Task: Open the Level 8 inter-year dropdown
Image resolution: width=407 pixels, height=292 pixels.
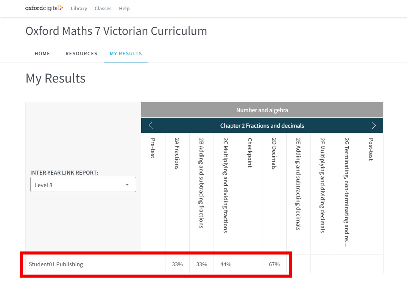Action: [83, 185]
